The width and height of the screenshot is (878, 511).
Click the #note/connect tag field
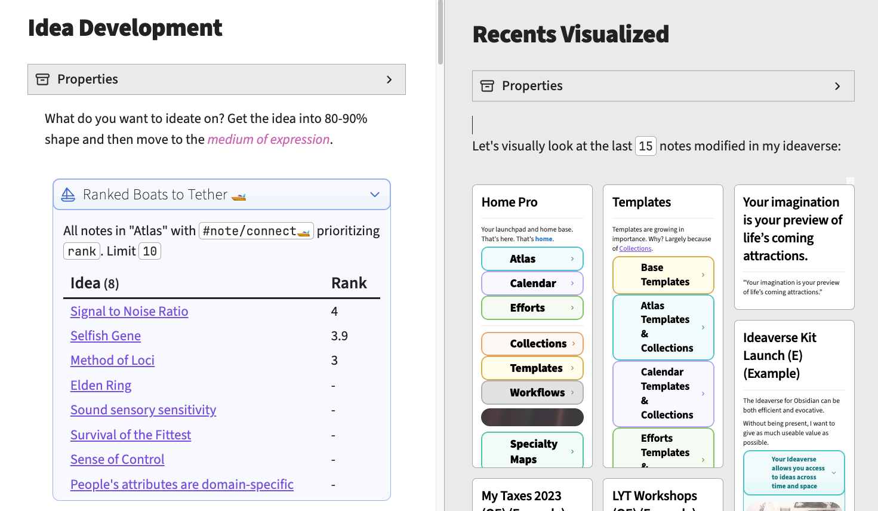tap(256, 231)
